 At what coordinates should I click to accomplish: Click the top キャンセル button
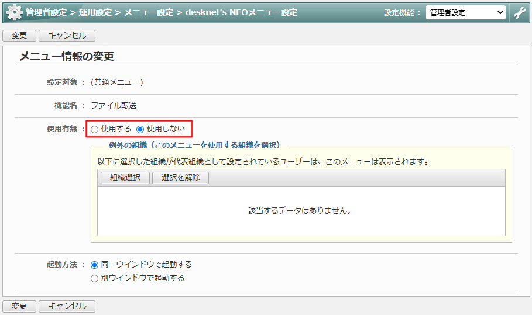coord(67,36)
